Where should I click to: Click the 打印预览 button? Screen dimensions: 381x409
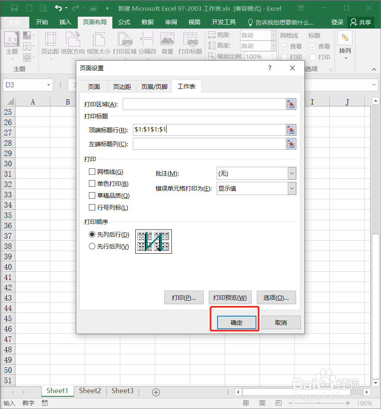coord(230,297)
